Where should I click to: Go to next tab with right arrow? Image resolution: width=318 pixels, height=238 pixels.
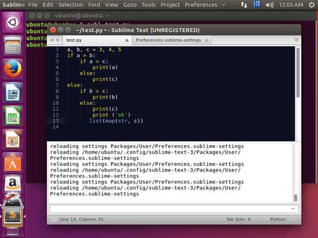pyautogui.click(x=58, y=40)
